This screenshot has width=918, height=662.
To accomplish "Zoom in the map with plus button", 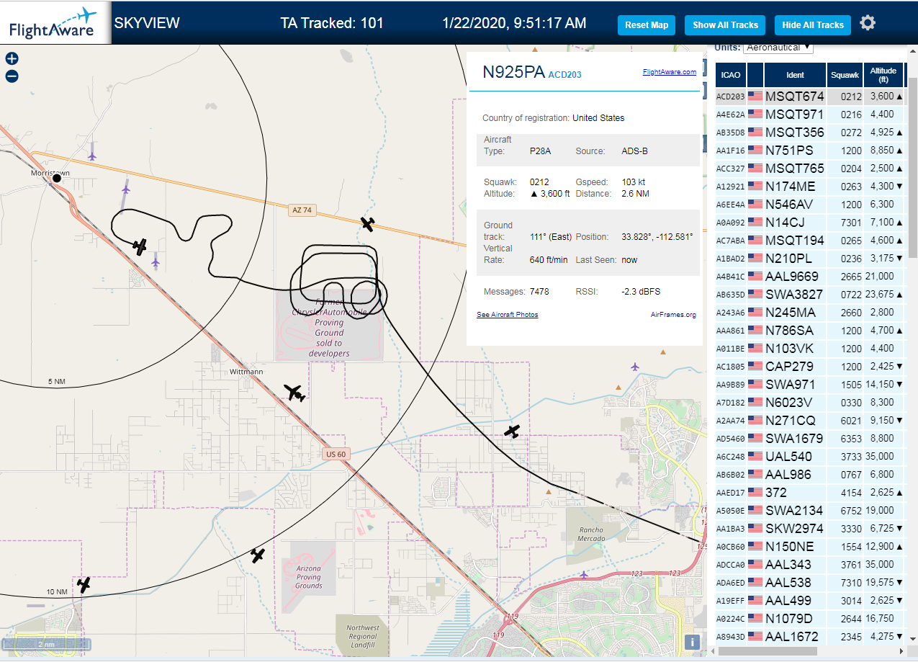I will tap(12, 59).
